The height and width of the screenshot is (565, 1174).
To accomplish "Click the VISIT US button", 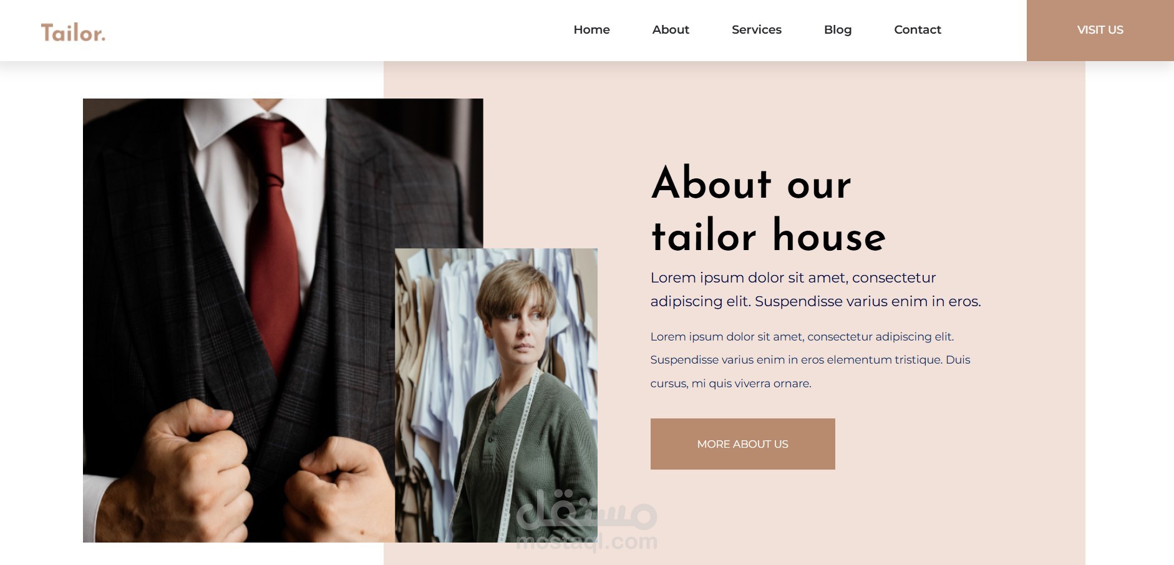I will pos(1100,30).
